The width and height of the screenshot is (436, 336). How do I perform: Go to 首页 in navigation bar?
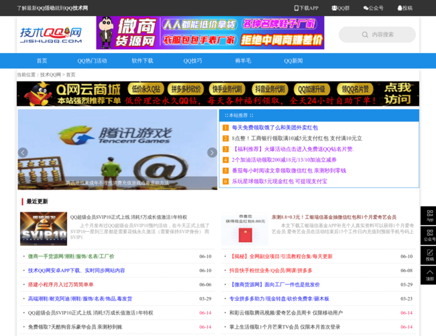click(x=42, y=60)
